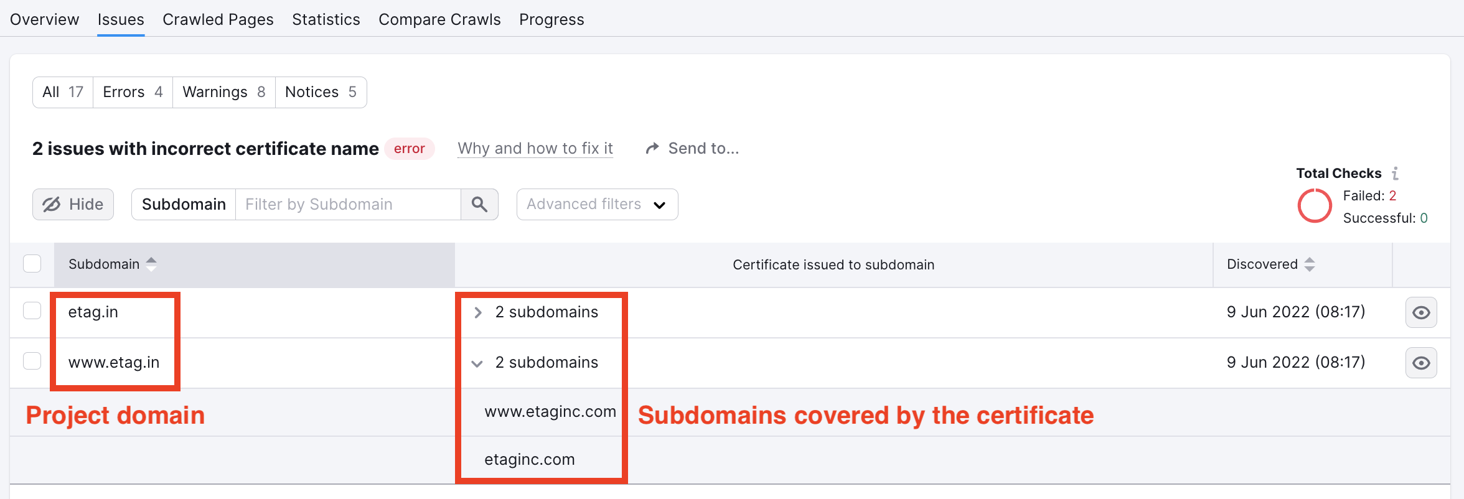
Task: Open the Advanced filters dropdown
Action: [596, 204]
